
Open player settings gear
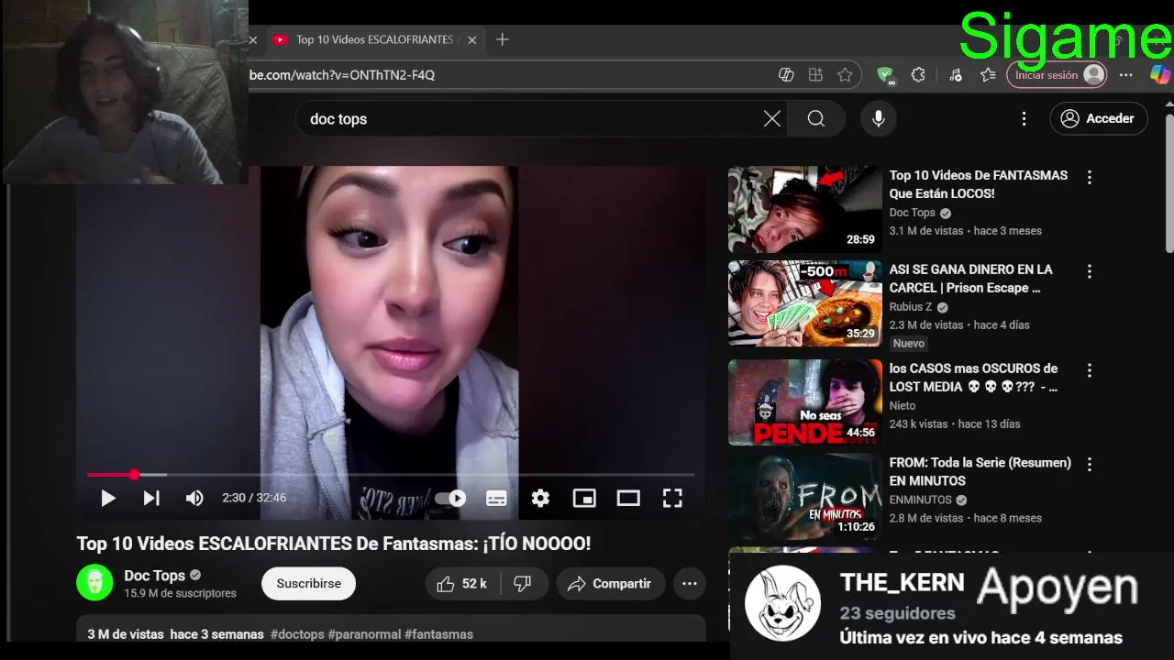tap(540, 498)
